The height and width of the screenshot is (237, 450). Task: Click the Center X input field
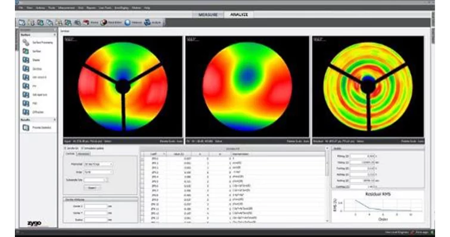click(96, 206)
